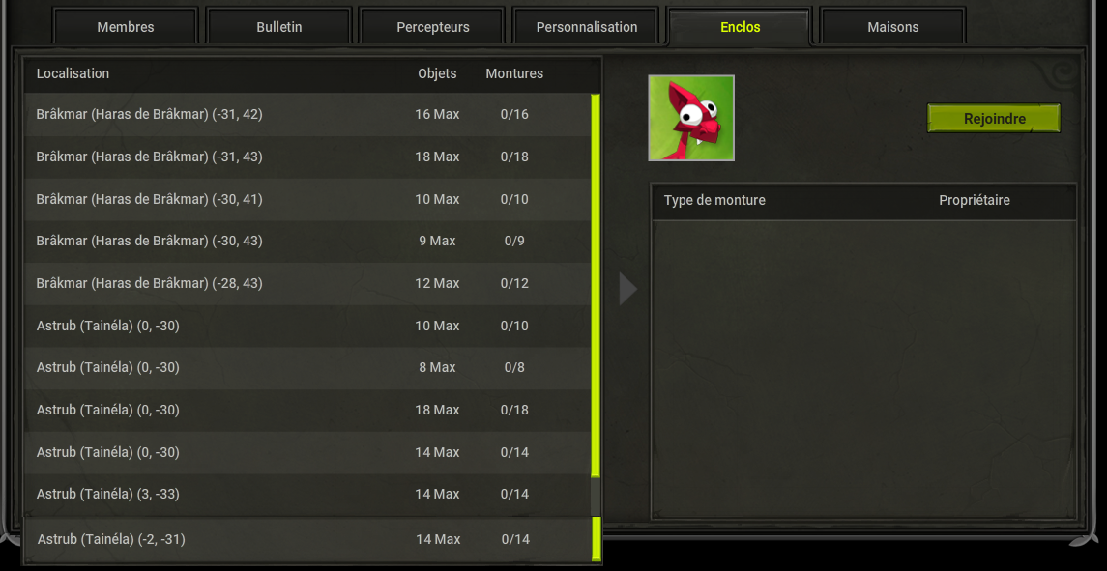Select the Enclos tab

coord(740,27)
